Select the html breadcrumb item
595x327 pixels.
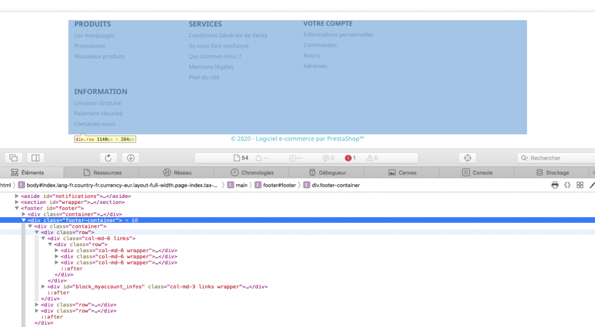point(5,185)
